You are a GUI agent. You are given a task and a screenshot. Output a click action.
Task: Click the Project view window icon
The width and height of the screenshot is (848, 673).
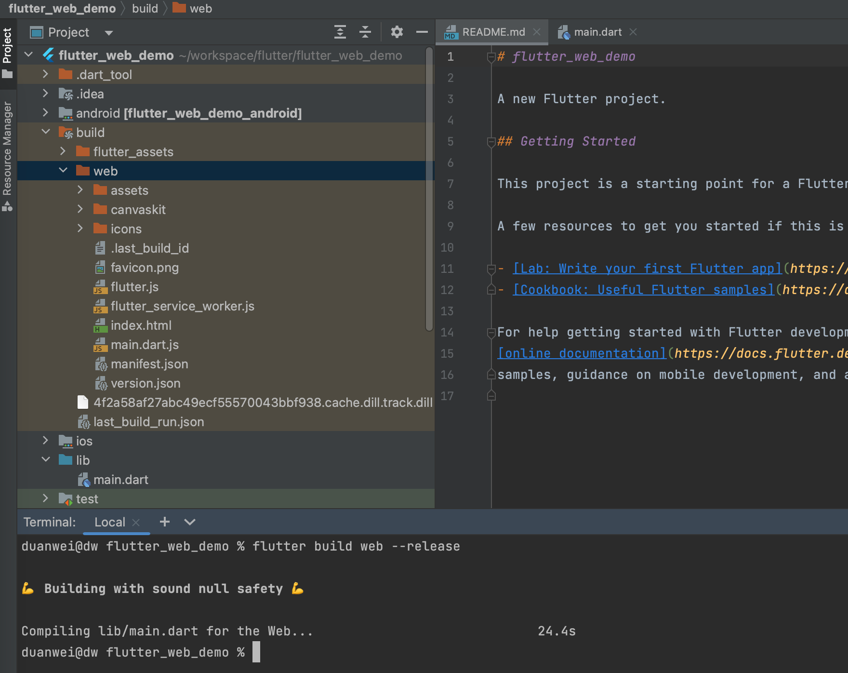[37, 32]
